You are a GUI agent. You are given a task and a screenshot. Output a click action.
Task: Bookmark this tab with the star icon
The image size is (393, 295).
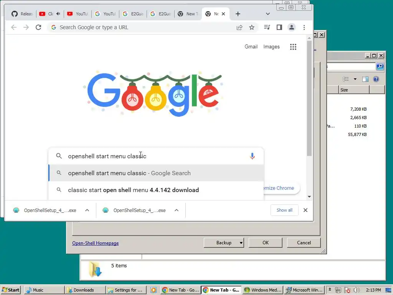point(252,27)
